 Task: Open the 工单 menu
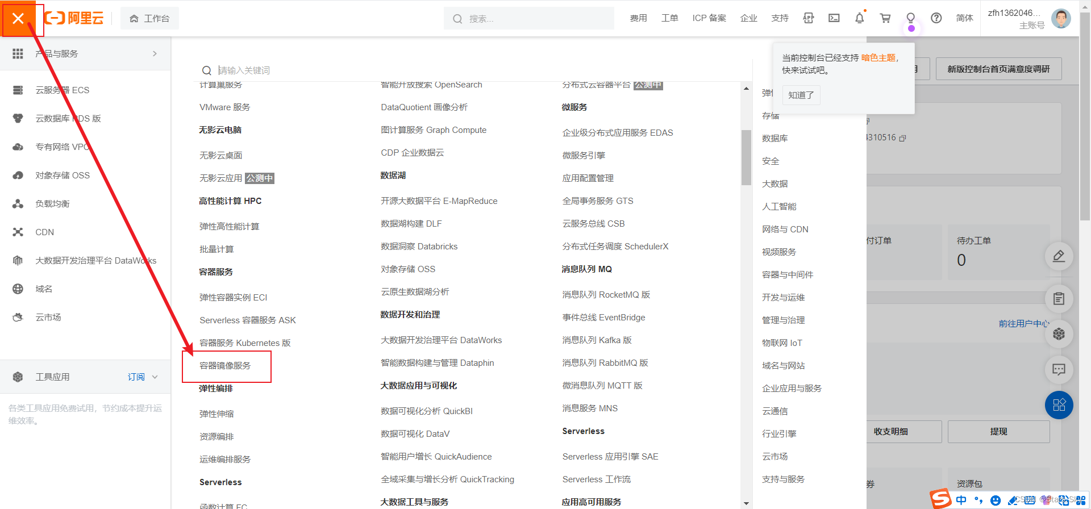(669, 18)
